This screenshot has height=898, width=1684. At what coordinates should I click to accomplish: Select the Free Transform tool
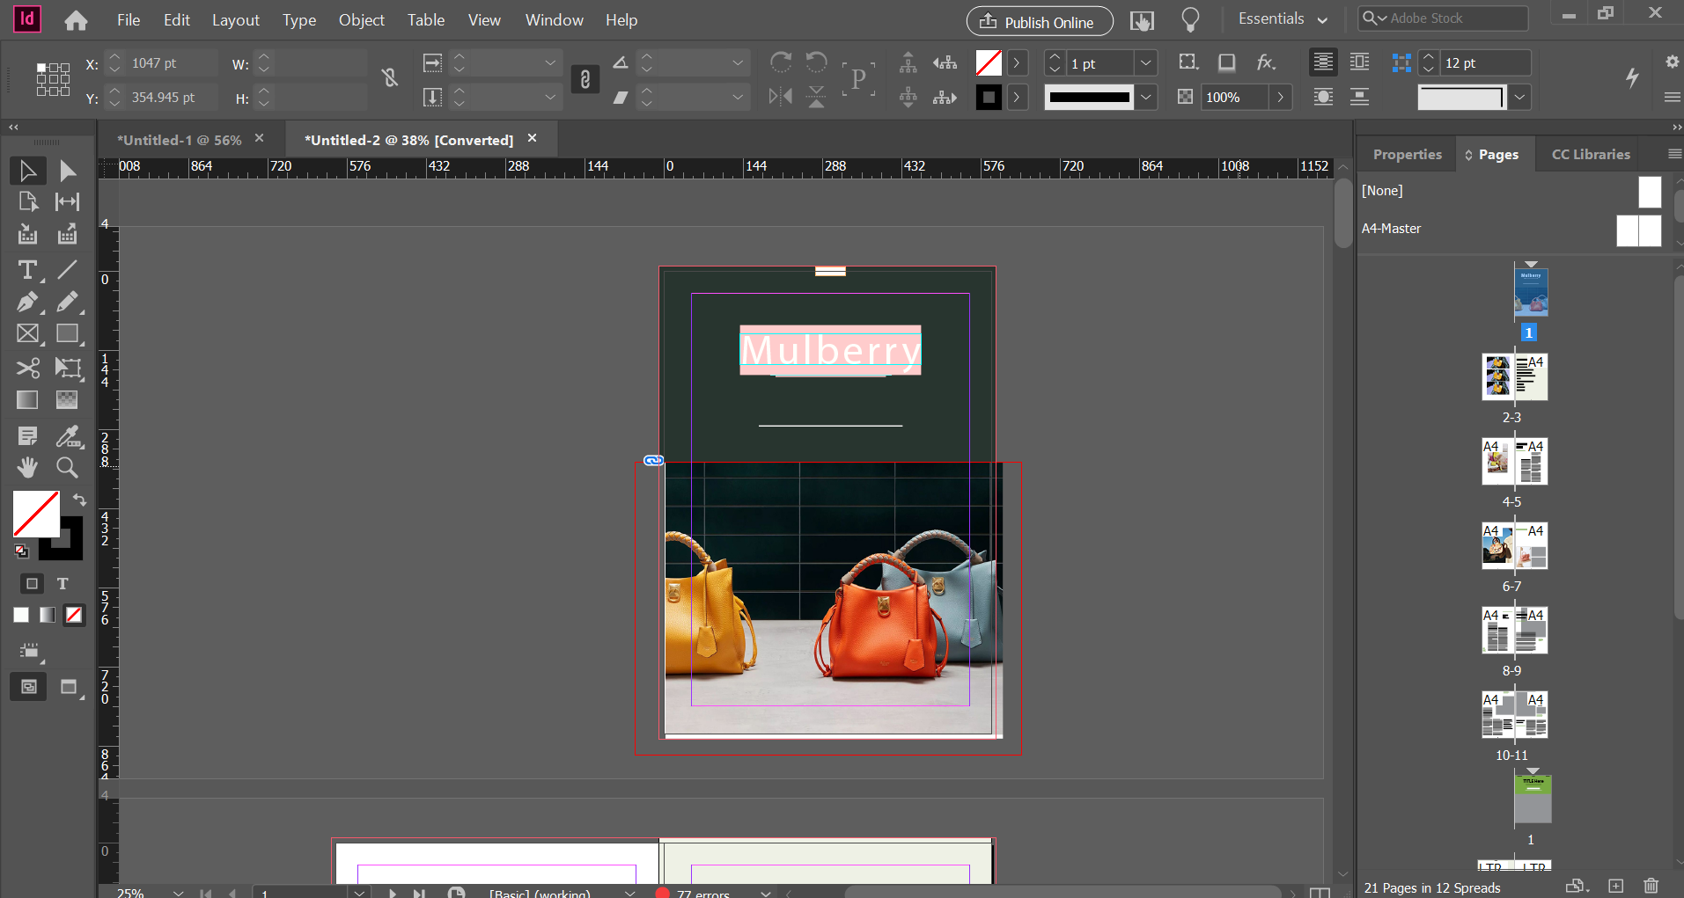coord(68,369)
